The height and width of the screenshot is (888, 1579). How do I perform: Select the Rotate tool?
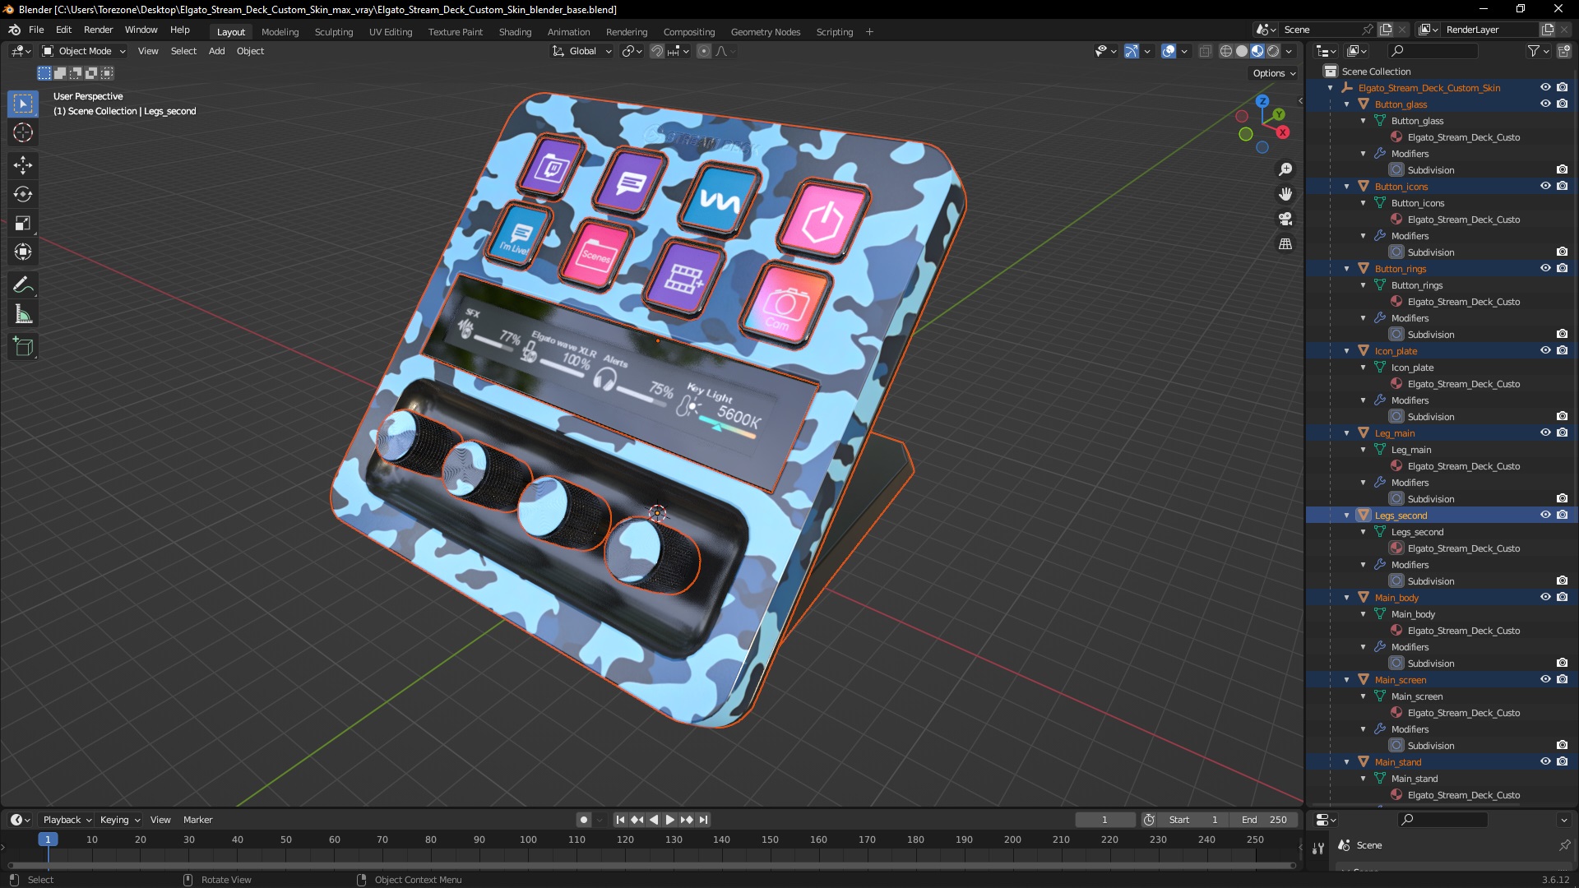click(23, 194)
